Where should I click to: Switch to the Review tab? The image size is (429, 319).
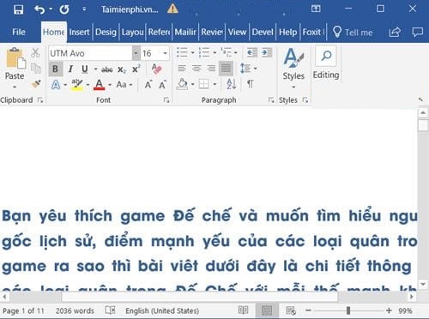click(212, 32)
